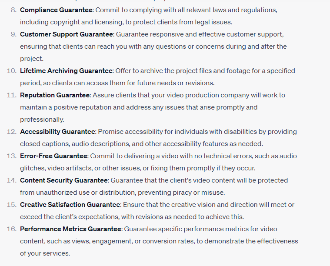The height and width of the screenshot is (266, 330).
Task: Click list number 12
Action: tap(12, 131)
